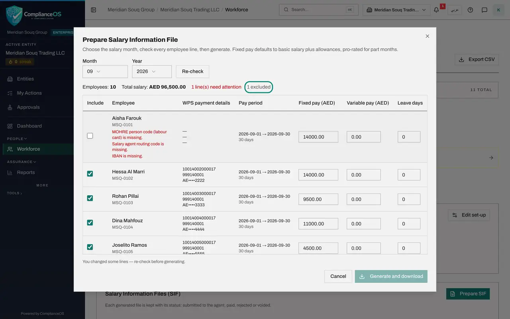Open the Meridian Souq Trading LLC breadcrumb
The width and height of the screenshot is (510, 319).
pyautogui.click(x=190, y=10)
